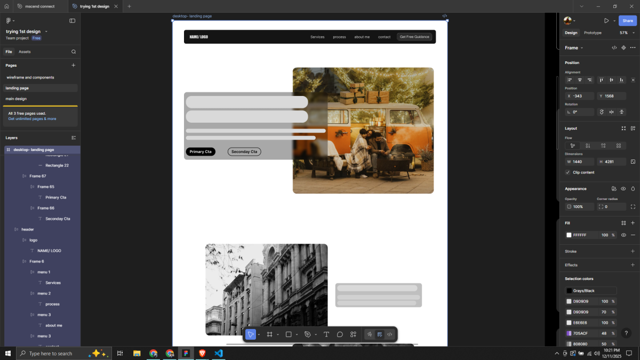Open the file name dropdown chevron
Image resolution: width=640 pixels, height=360 pixels.
tap(46, 31)
